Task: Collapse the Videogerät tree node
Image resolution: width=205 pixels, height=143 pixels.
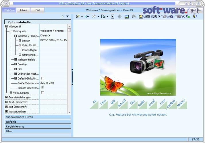Action: pos(7,26)
